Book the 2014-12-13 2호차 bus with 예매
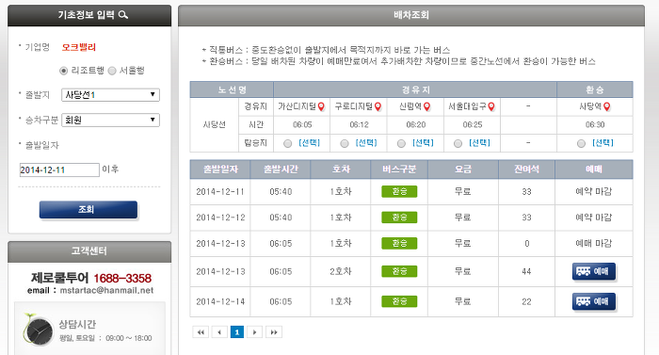 pyautogui.click(x=594, y=272)
